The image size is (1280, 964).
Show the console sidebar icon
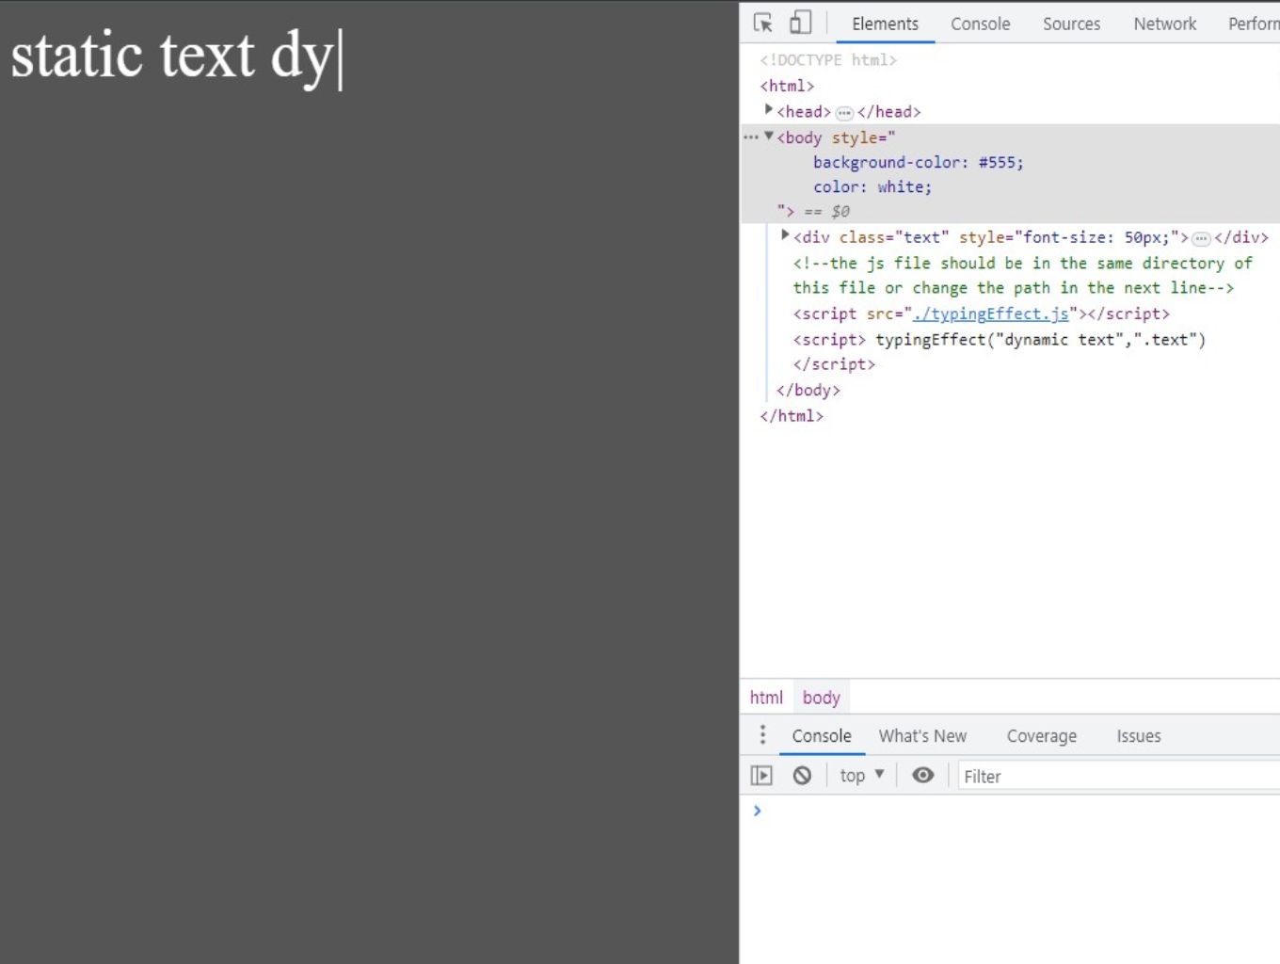(761, 776)
